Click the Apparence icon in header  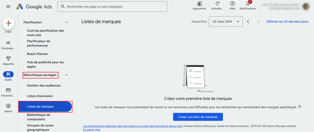[x=199, y=4]
